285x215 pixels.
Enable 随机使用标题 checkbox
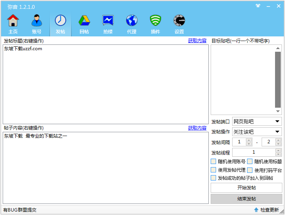pos(250,161)
